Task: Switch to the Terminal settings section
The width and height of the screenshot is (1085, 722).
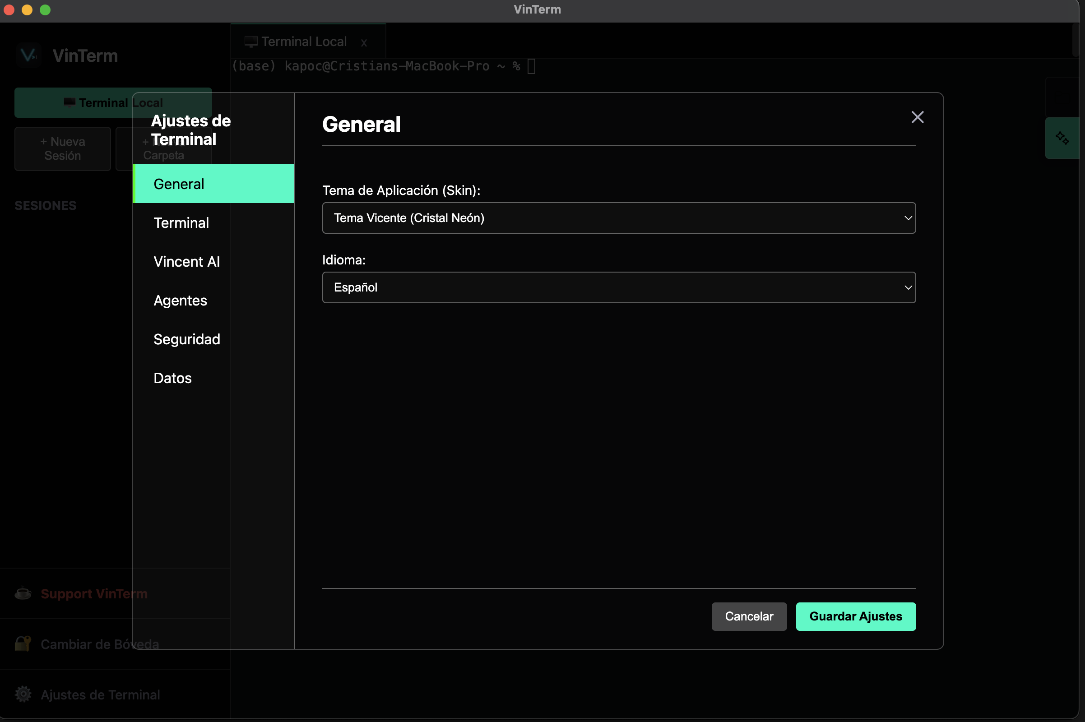Action: coord(213,223)
